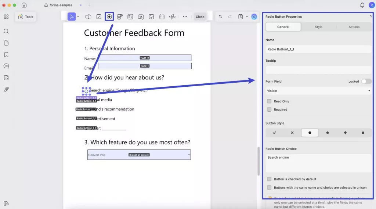The width and height of the screenshot is (376, 209).
Task: Select the Text1_2 name text field
Action: coord(145,58)
